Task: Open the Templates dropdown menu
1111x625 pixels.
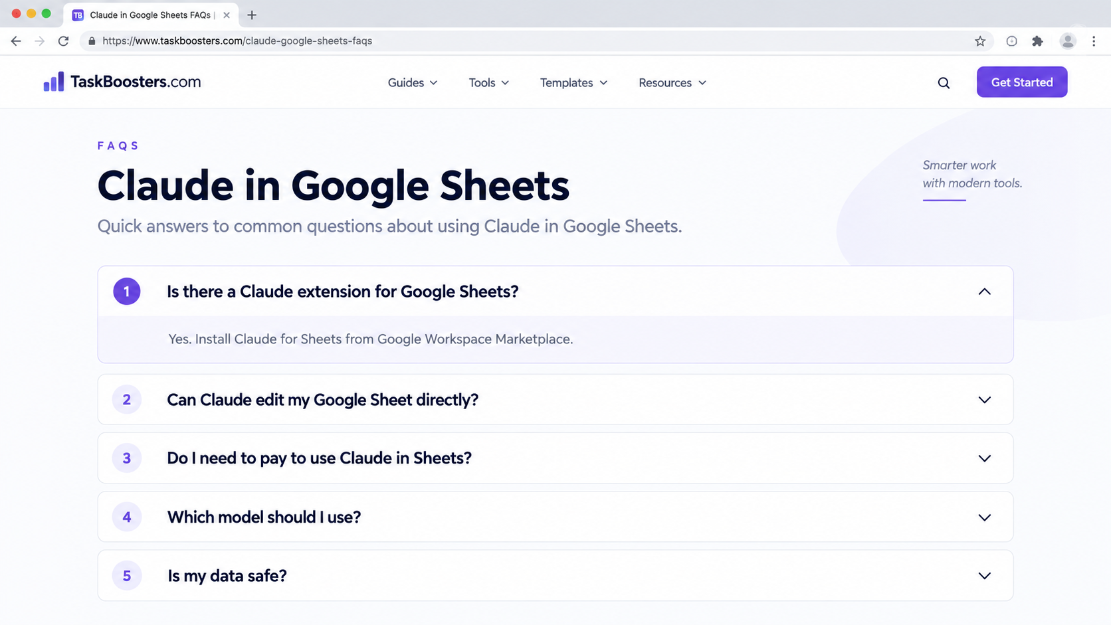Action: point(573,83)
